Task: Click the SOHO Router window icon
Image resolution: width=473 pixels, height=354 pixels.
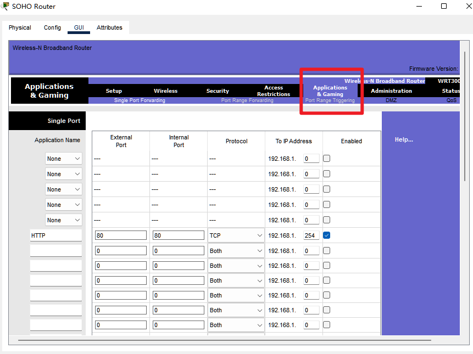Action: (x=5, y=6)
